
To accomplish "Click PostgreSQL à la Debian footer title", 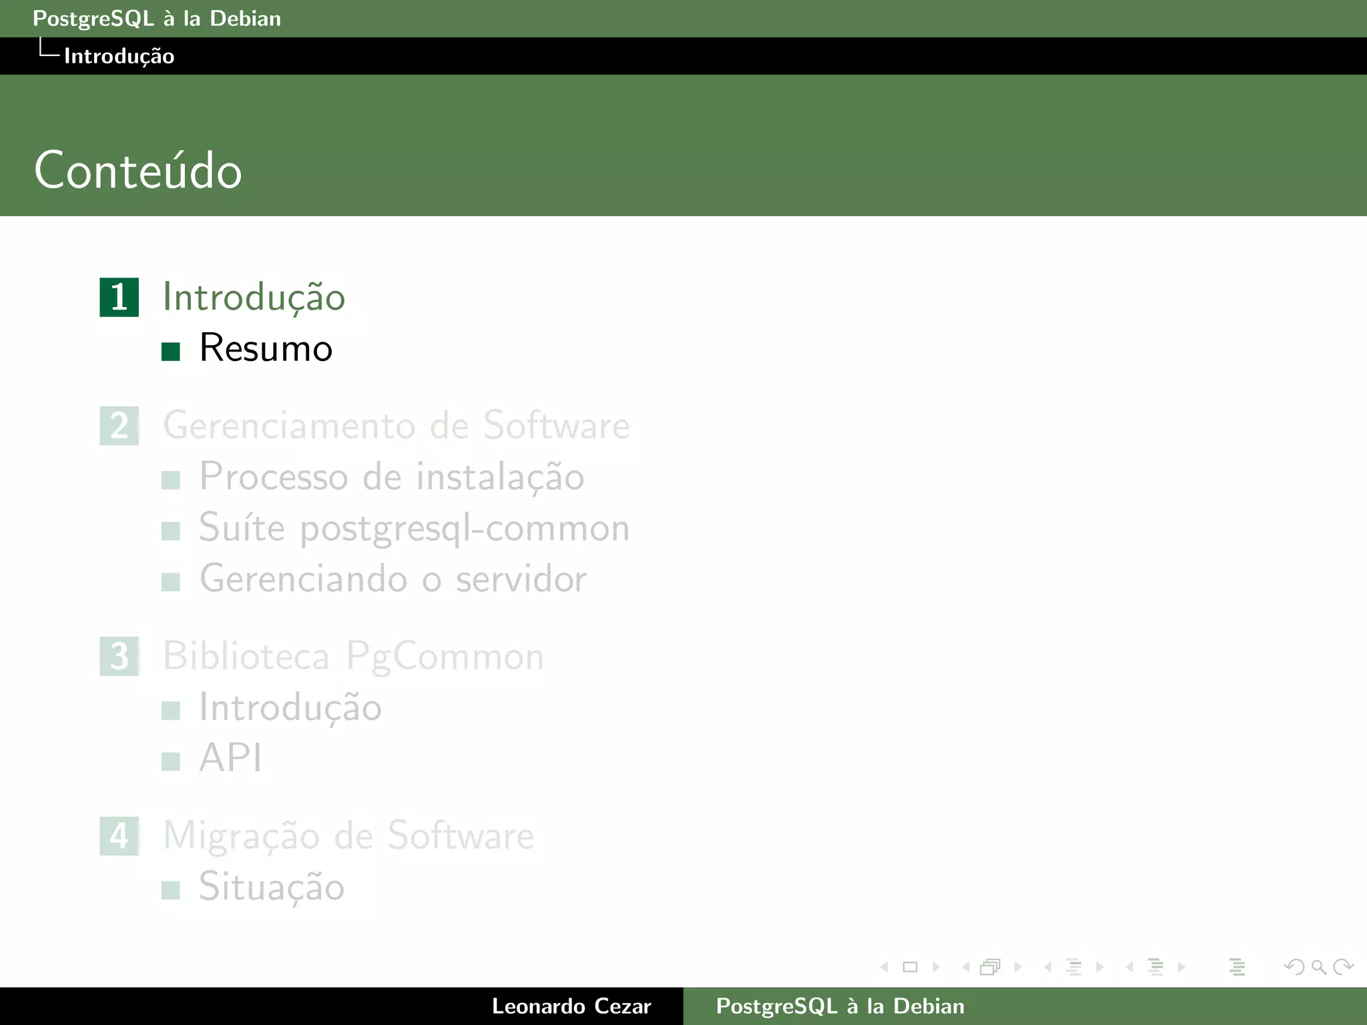I will pyautogui.click(x=840, y=1006).
